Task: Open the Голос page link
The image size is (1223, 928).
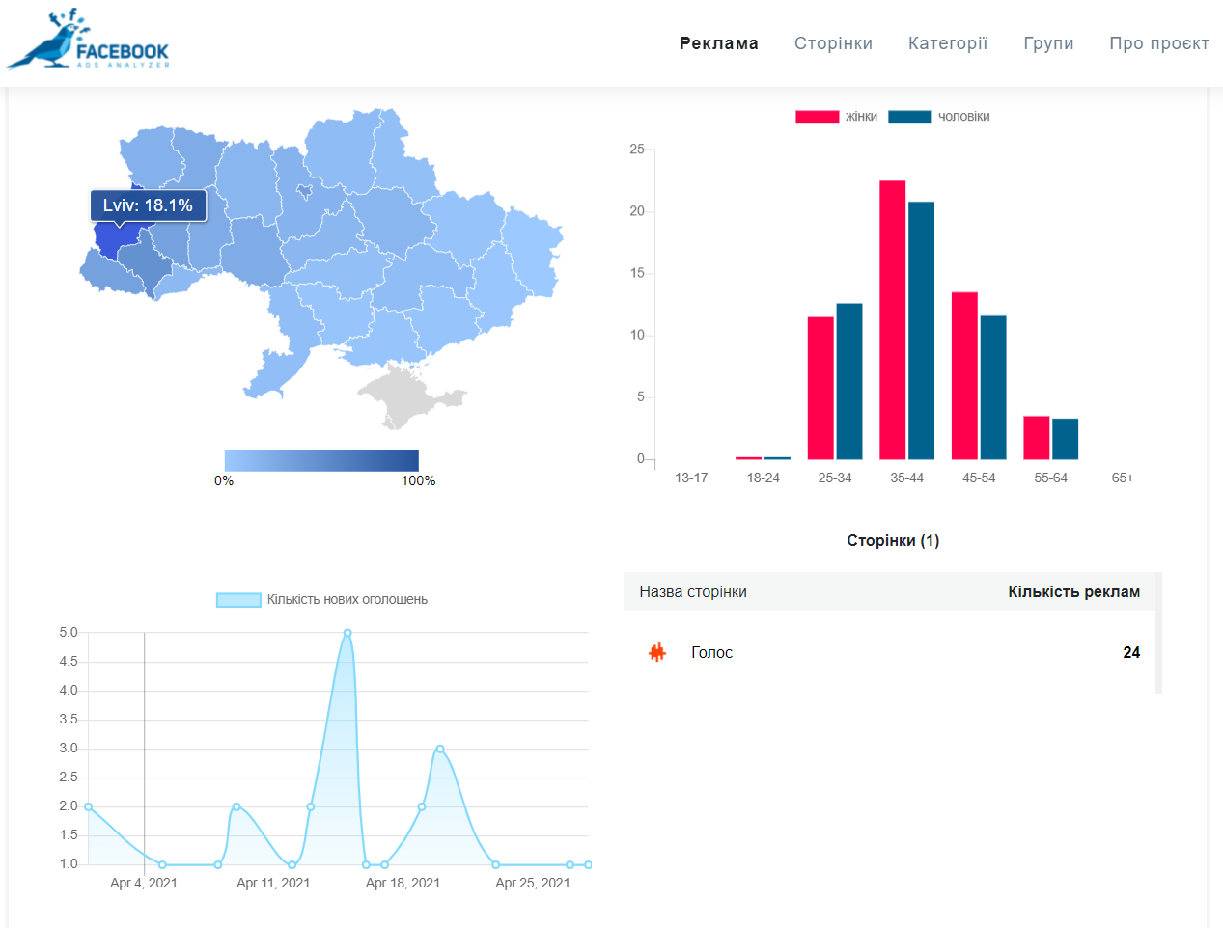Action: pos(711,653)
